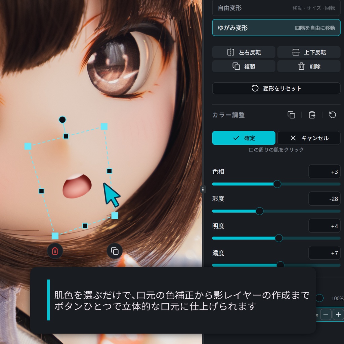Click the キャンセル button
Image resolution: width=344 pixels, height=344 pixels.
coord(309,138)
